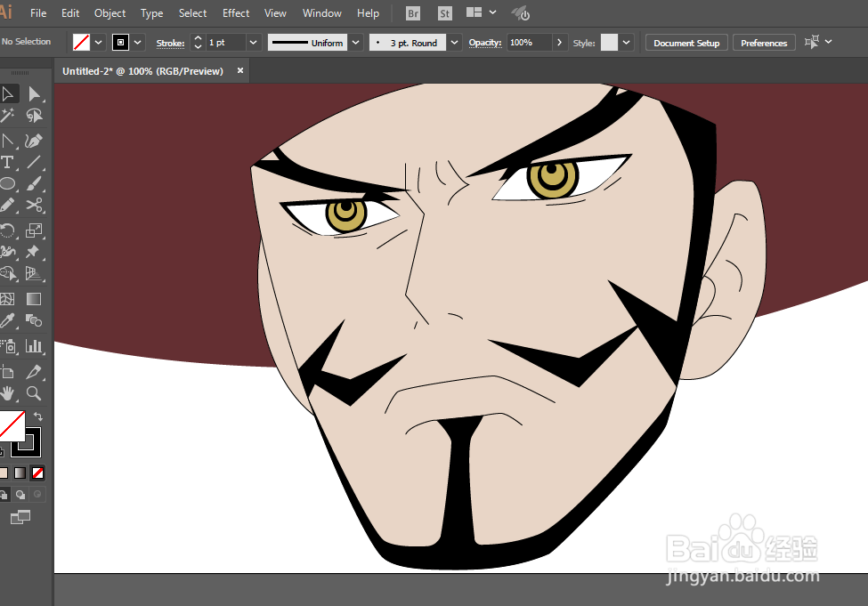Select the Gradient tool
Image resolution: width=868 pixels, height=606 pixels.
pos(35,299)
